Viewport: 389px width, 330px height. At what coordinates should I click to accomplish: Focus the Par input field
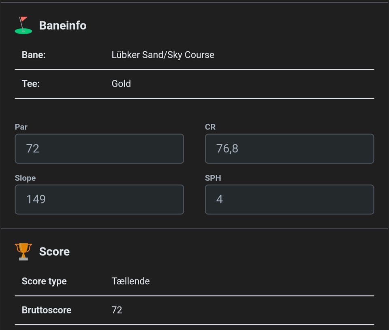[99, 149]
